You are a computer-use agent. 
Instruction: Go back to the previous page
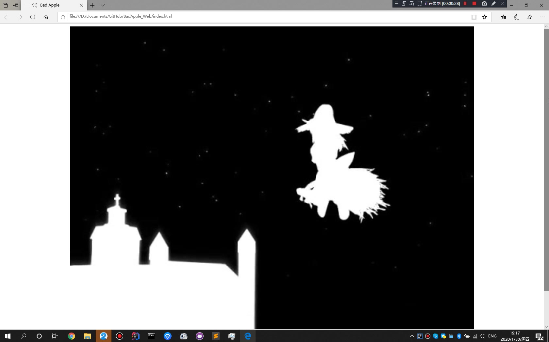(x=7, y=17)
